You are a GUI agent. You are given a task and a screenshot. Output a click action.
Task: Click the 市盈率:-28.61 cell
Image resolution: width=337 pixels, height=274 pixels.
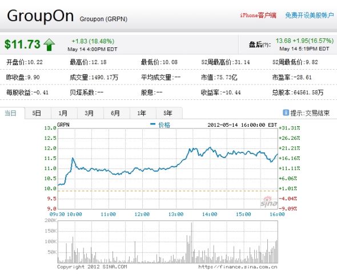[x=292, y=77]
